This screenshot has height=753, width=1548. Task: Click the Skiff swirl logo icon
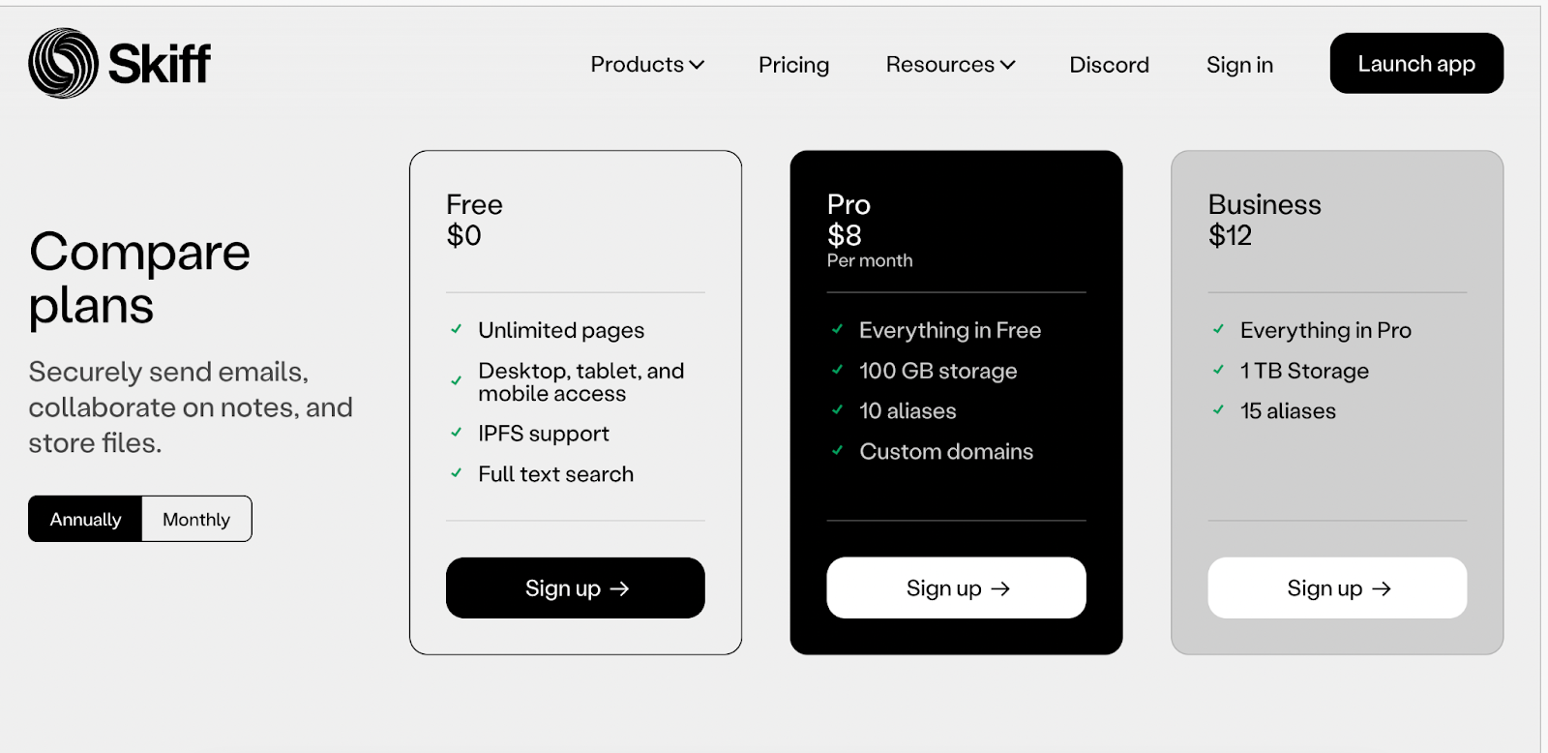coord(63,64)
